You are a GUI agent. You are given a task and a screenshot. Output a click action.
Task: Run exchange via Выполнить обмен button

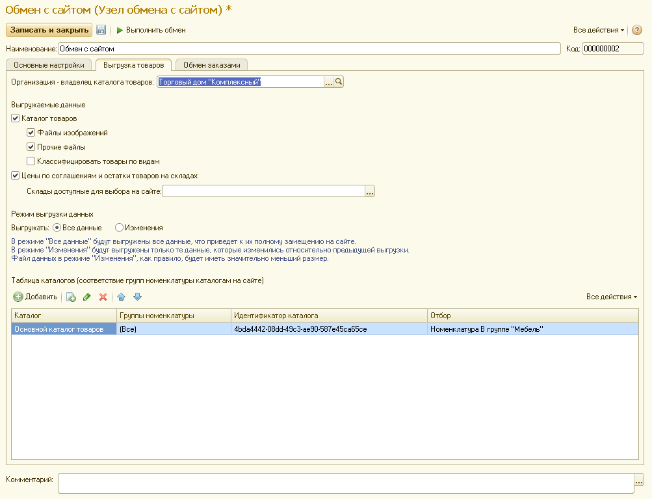pos(151,30)
